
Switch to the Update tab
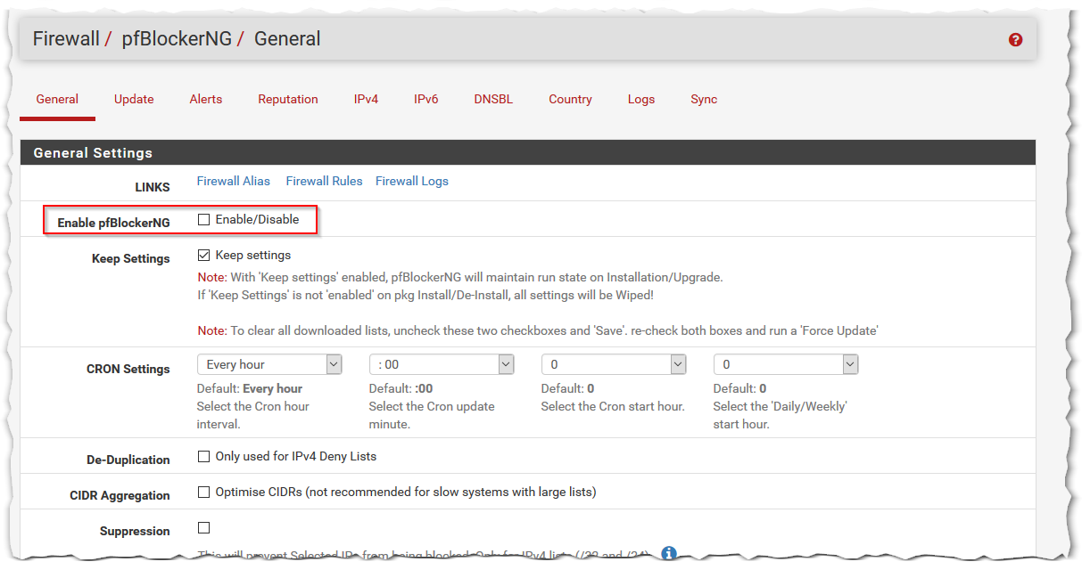coord(134,100)
